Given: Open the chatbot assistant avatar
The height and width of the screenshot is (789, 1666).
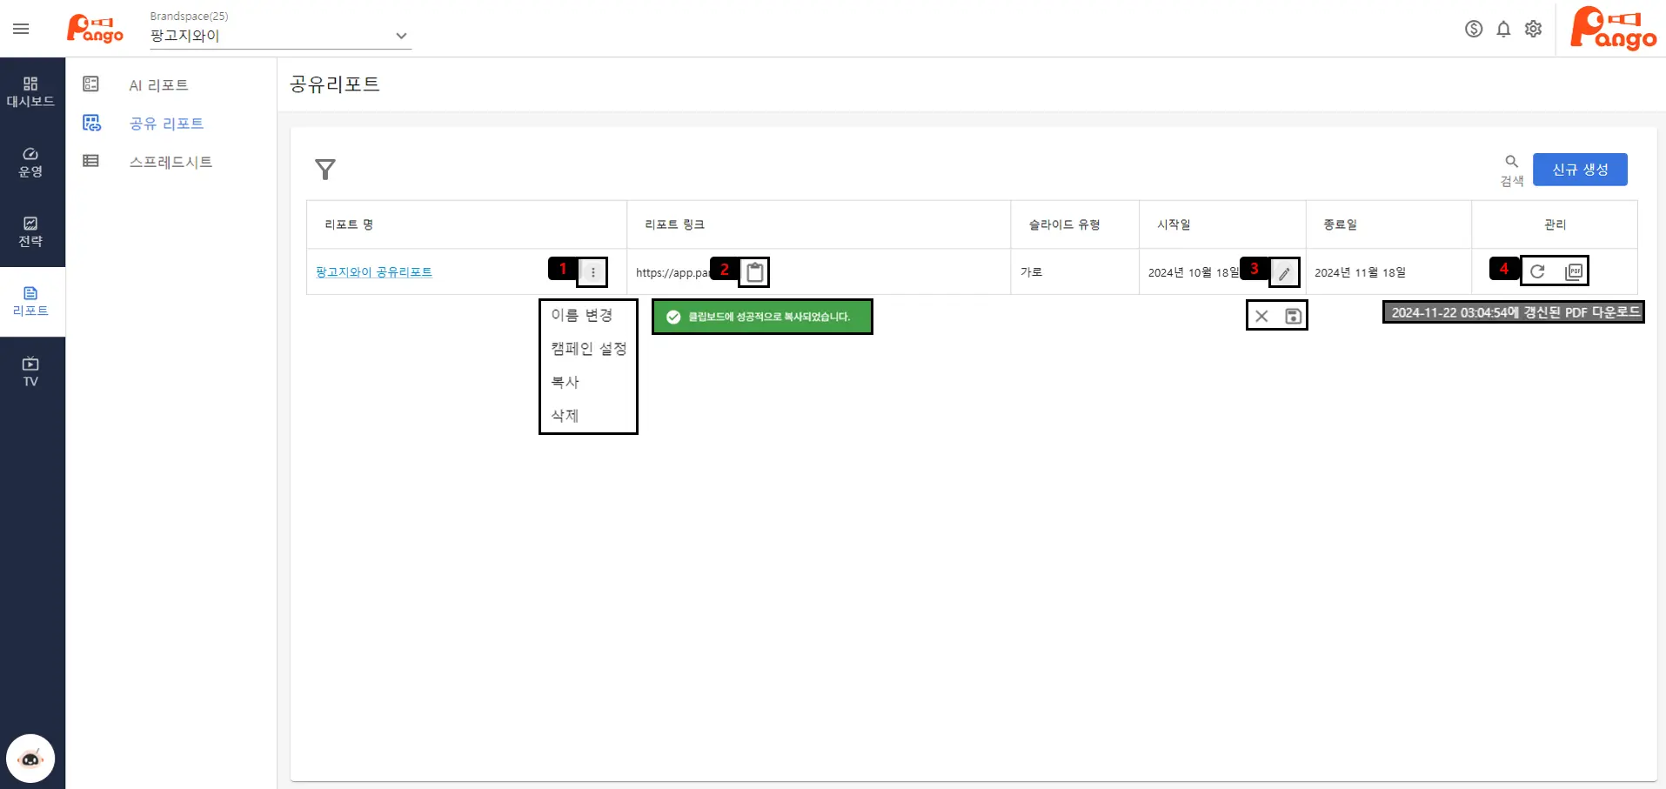Looking at the screenshot, I should coord(30,759).
